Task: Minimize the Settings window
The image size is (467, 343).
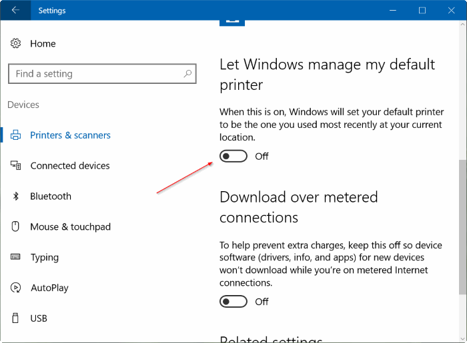Action: pos(393,11)
